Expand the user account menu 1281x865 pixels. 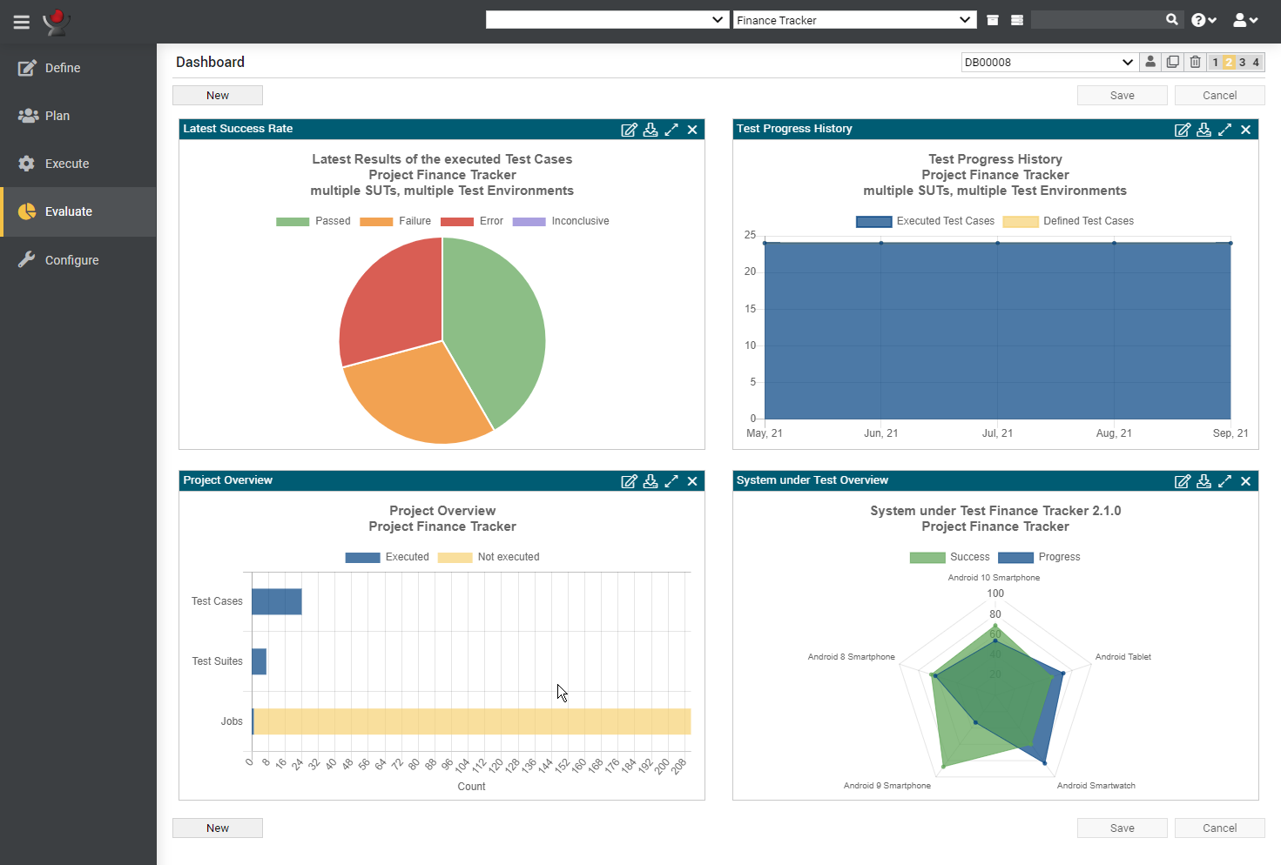tap(1245, 20)
